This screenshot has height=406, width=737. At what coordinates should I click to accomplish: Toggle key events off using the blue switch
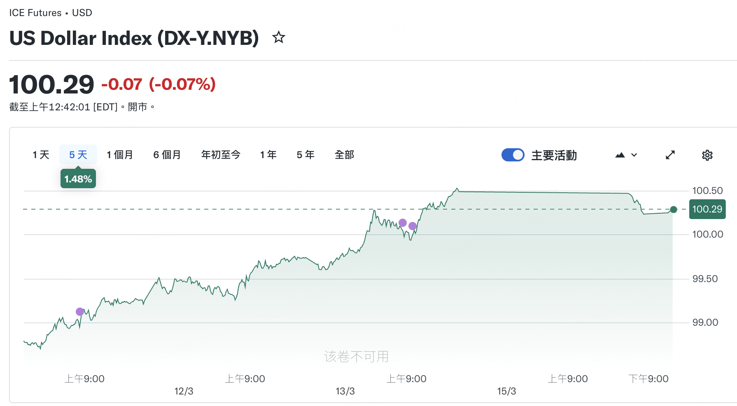(513, 155)
